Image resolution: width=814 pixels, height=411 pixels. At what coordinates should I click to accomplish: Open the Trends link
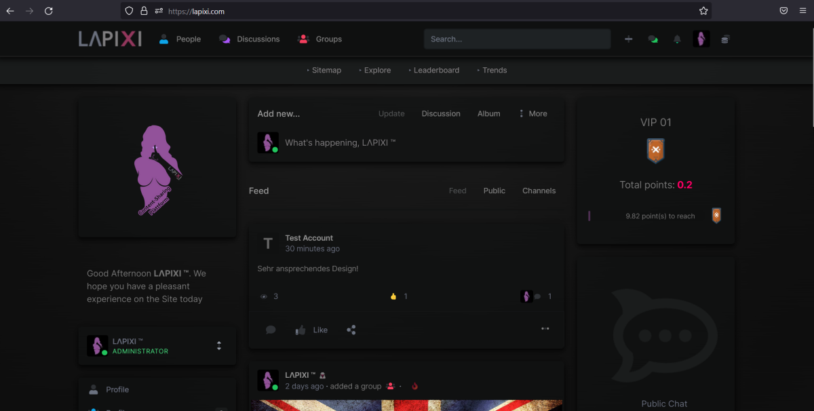coord(494,71)
